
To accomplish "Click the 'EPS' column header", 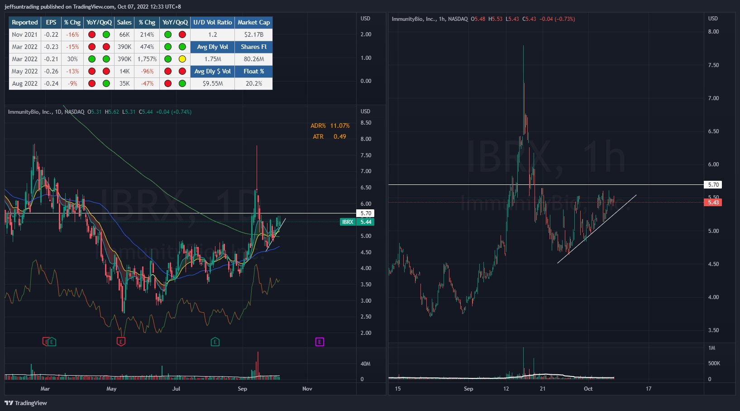I will point(51,22).
